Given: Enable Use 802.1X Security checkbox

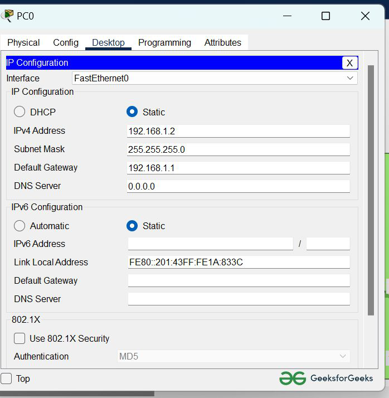Looking at the screenshot, I should [x=20, y=338].
